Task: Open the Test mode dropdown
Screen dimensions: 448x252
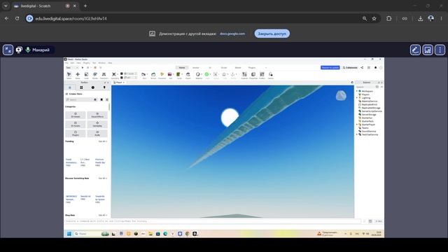Action: (72, 68)
